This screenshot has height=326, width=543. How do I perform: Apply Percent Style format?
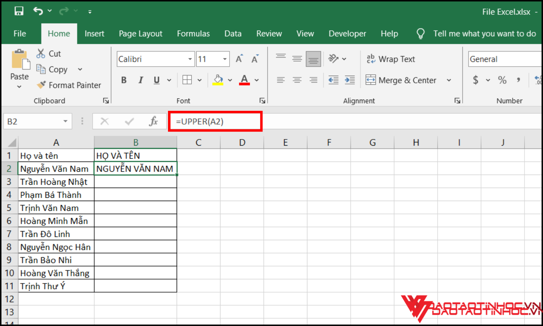(x=502, y=80)
